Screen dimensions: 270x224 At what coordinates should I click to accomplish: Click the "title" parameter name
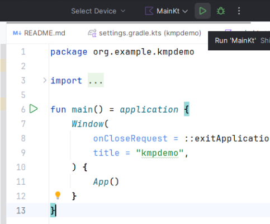click(106, 153)
